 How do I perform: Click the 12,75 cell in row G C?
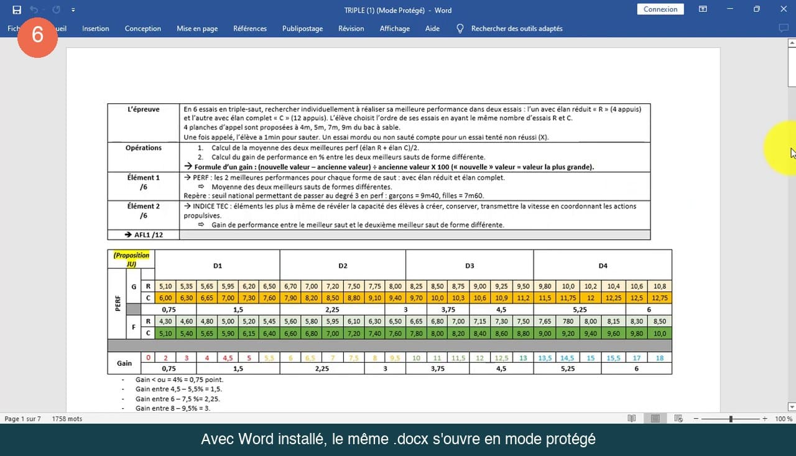pos(660,298)
